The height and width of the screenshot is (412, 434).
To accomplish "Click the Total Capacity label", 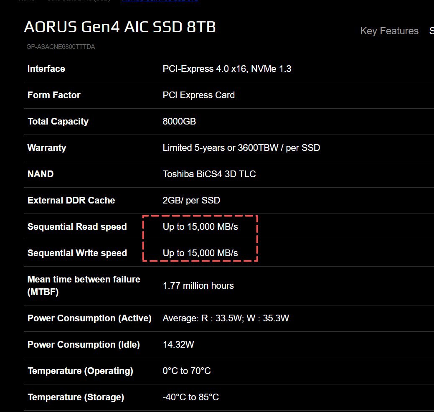I will coord(58,121).
